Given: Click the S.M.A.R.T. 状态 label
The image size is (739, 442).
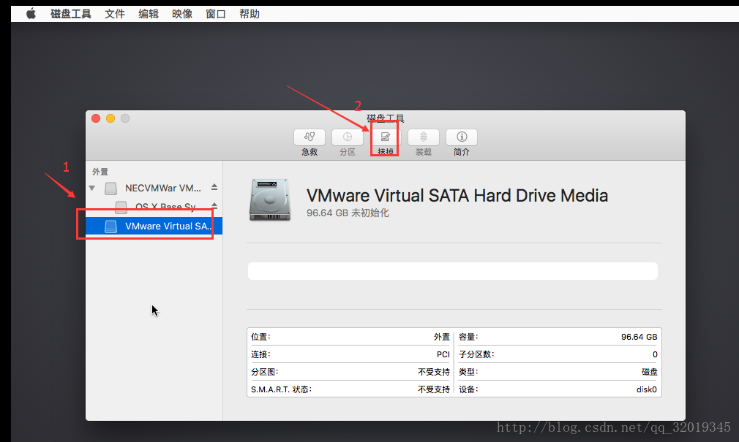Looking at the screenshot, I should 282,389.
